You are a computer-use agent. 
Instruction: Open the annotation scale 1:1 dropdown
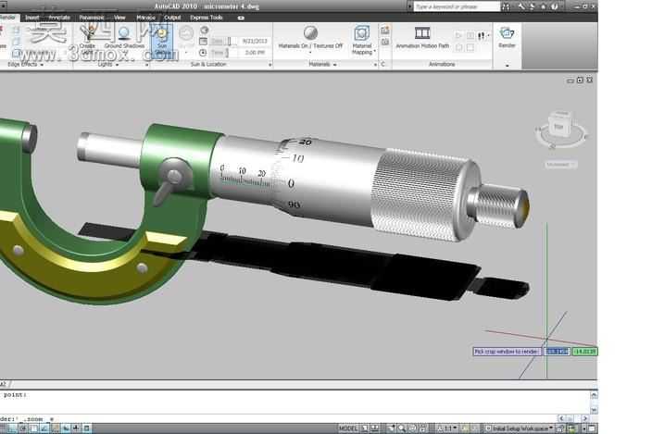point(447,428)
